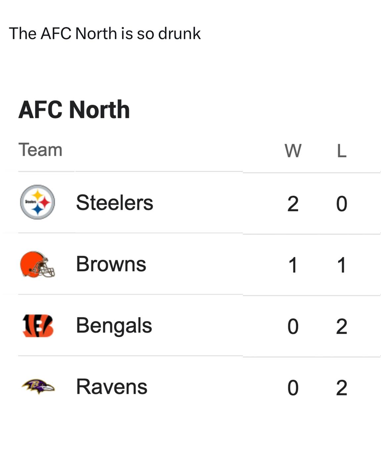The height and width of the screenshot is (476, 381).
Task: Click the Browns losses value 1
Action: coord(342,265)
